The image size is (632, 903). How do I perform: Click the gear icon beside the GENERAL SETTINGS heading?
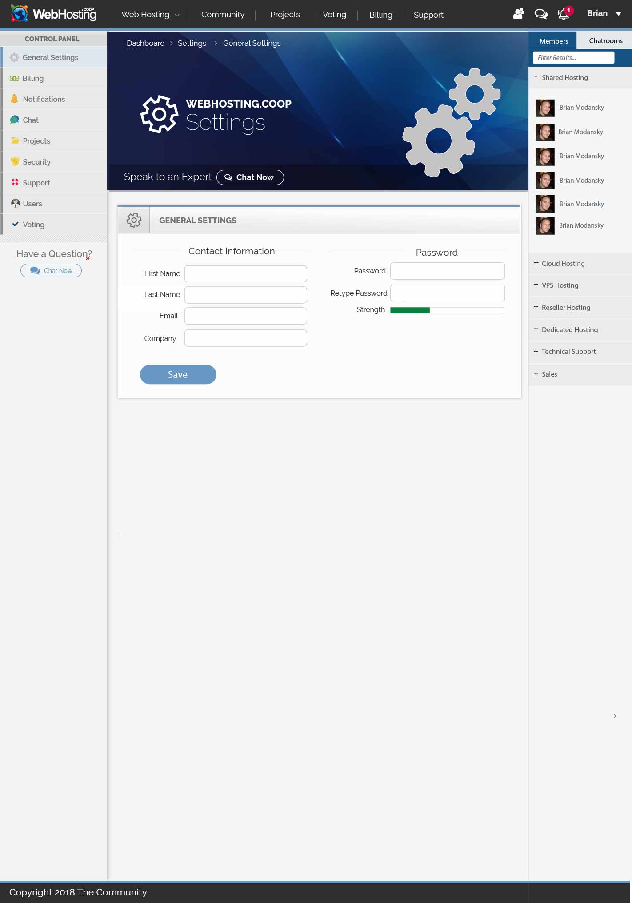click(134, 220)
